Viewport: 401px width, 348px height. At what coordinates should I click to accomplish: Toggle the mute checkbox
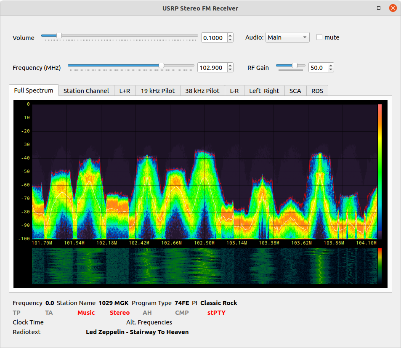click(319, 37)
